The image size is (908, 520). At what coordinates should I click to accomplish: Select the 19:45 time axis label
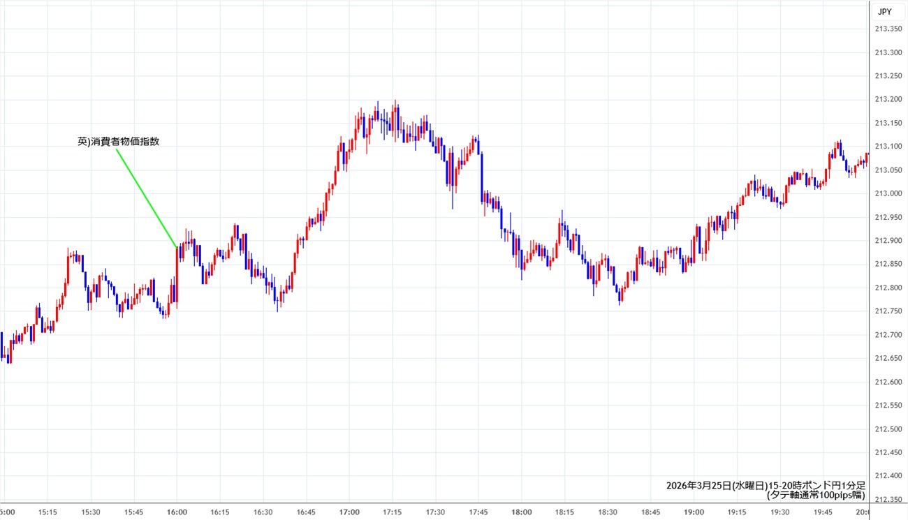click(823, 512)
